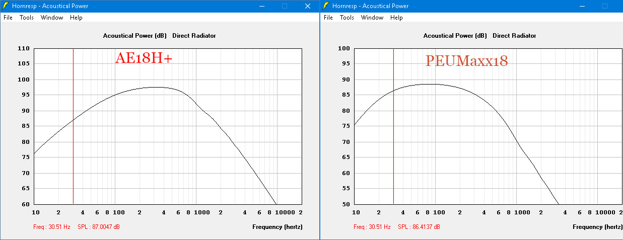The width and height of the screenshot is (623, 240).
Task: Click 'SPL : 86.4137 dB' readout
Action: tap(419, 227)
